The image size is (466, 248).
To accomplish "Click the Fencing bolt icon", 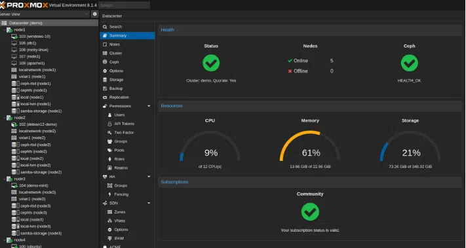I will (x=109, y=194).
